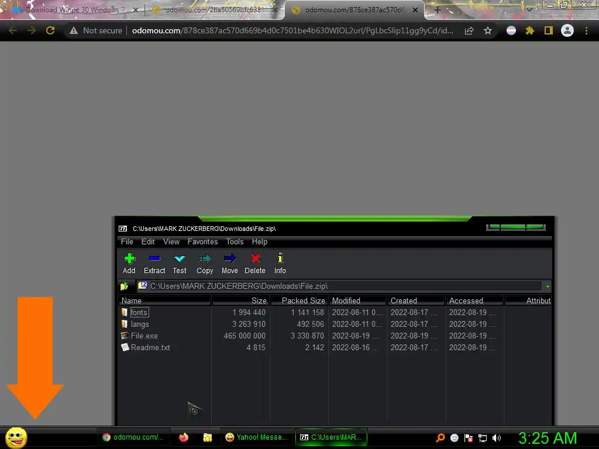
Task: Switch to odomou.com Chrome taskbar item
Action: [133, 437]
